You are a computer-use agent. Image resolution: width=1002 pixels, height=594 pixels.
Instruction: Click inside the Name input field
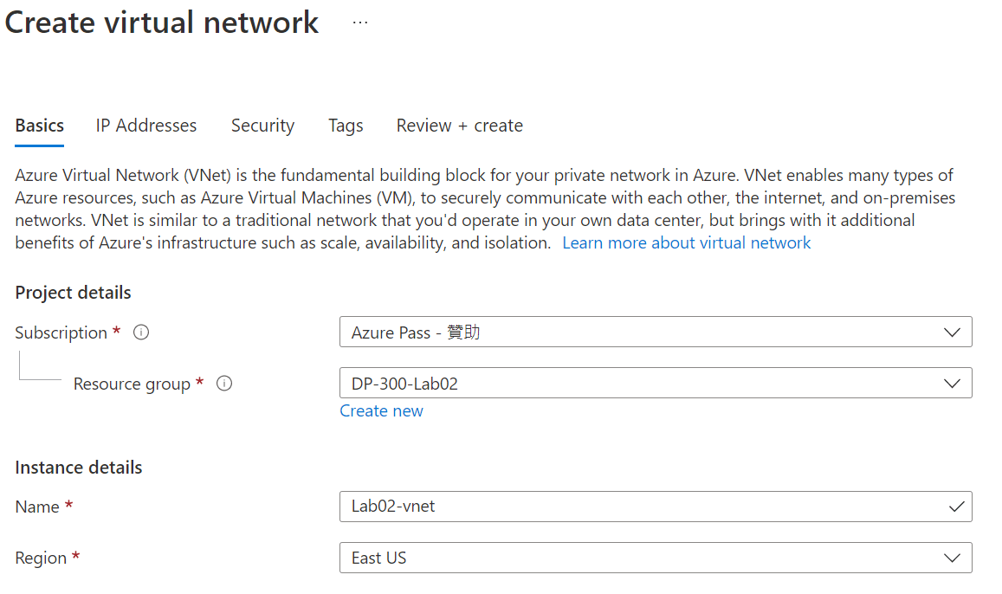(x=641, y=507)
